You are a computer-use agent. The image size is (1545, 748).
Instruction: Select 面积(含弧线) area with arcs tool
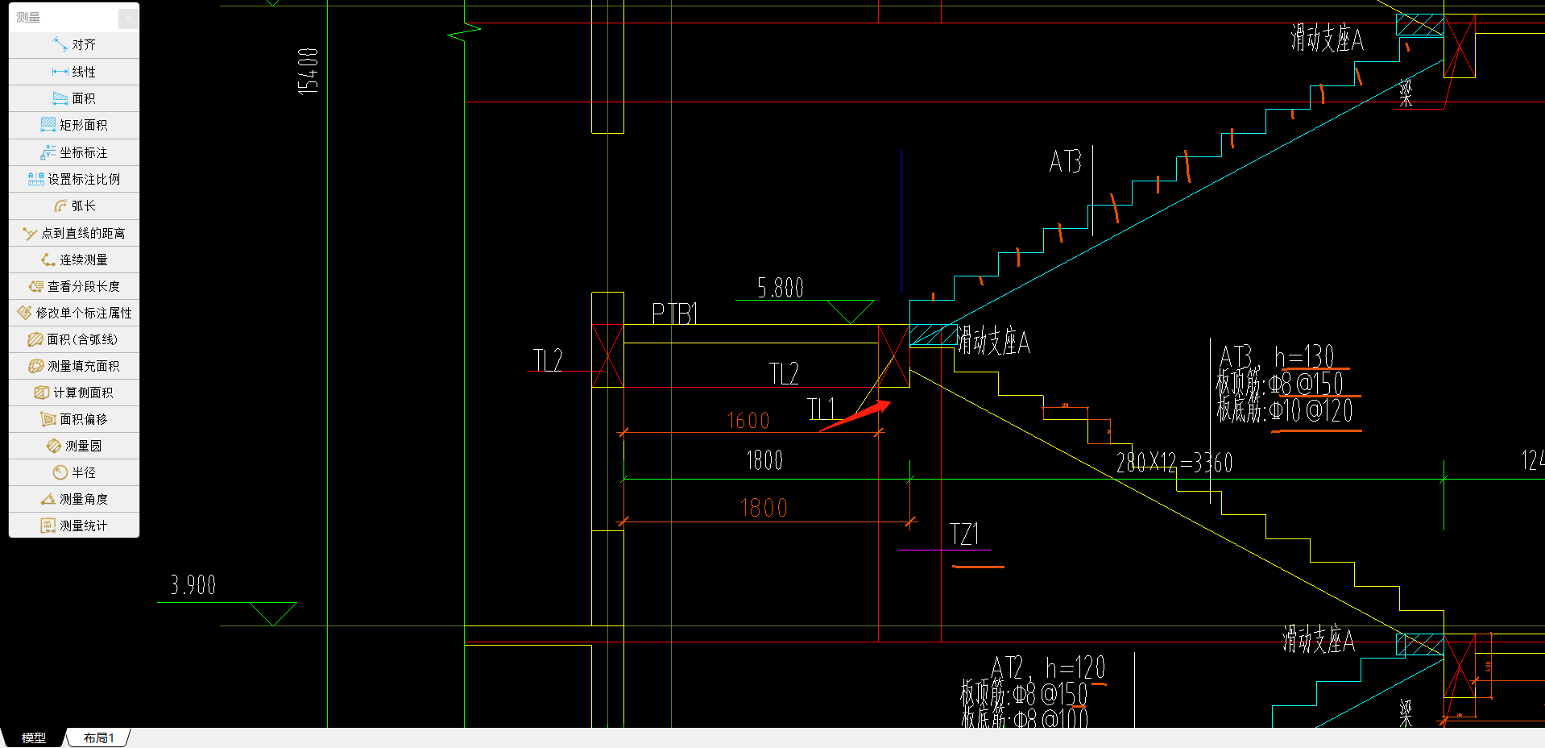tap(74, 339)
